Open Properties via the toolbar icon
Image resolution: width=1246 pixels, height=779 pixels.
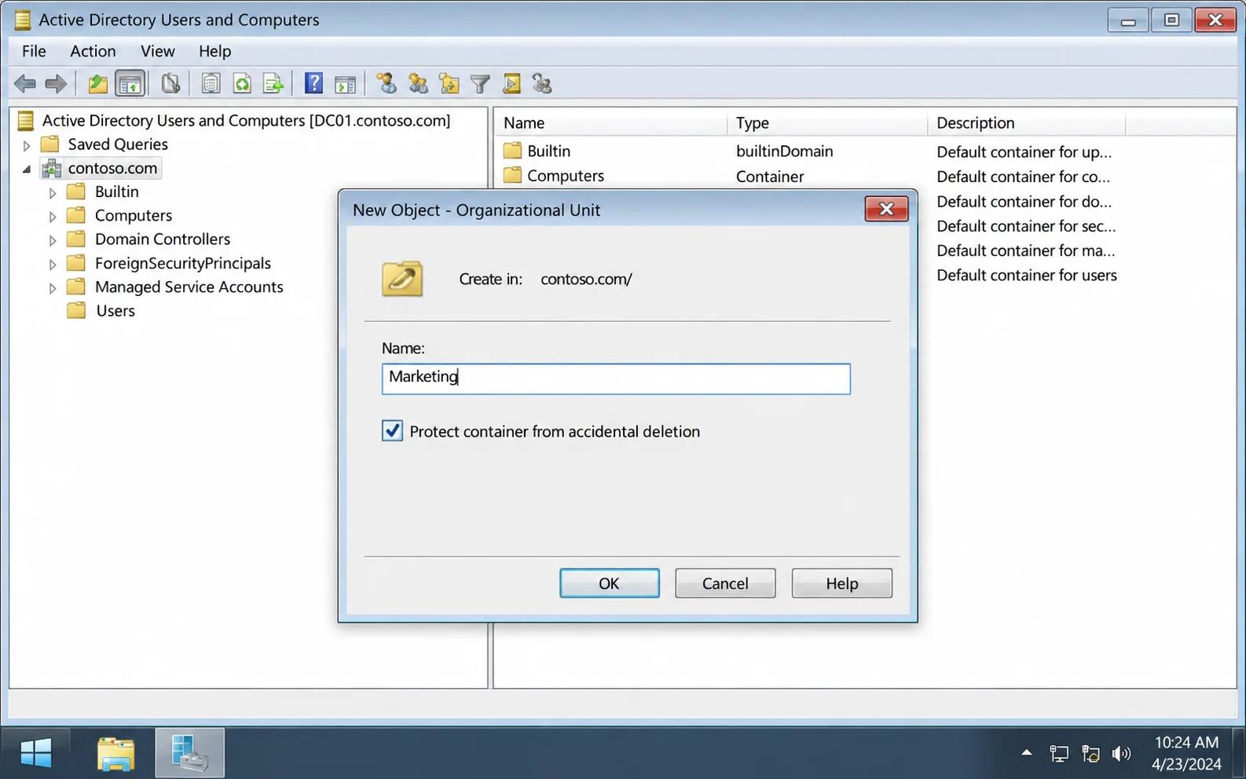pos(211,83)
